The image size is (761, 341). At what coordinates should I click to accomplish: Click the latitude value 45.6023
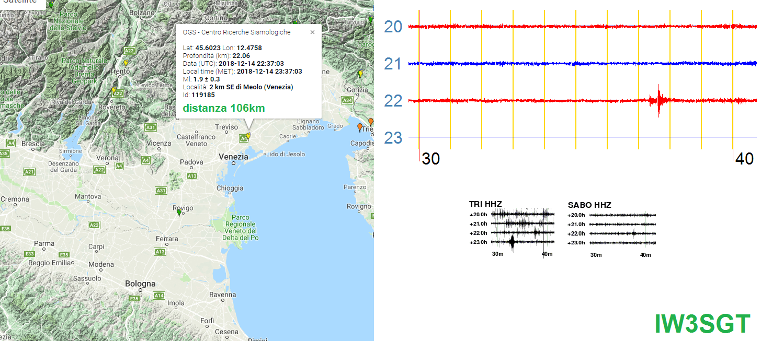(x=208, y=48)
